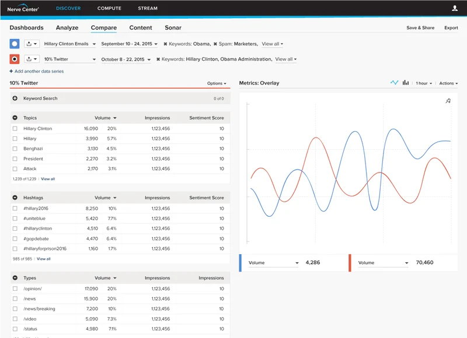This screenshot has width=467, height=338.
Task: Click Add another data series link
Action: [x=39, y=71]
